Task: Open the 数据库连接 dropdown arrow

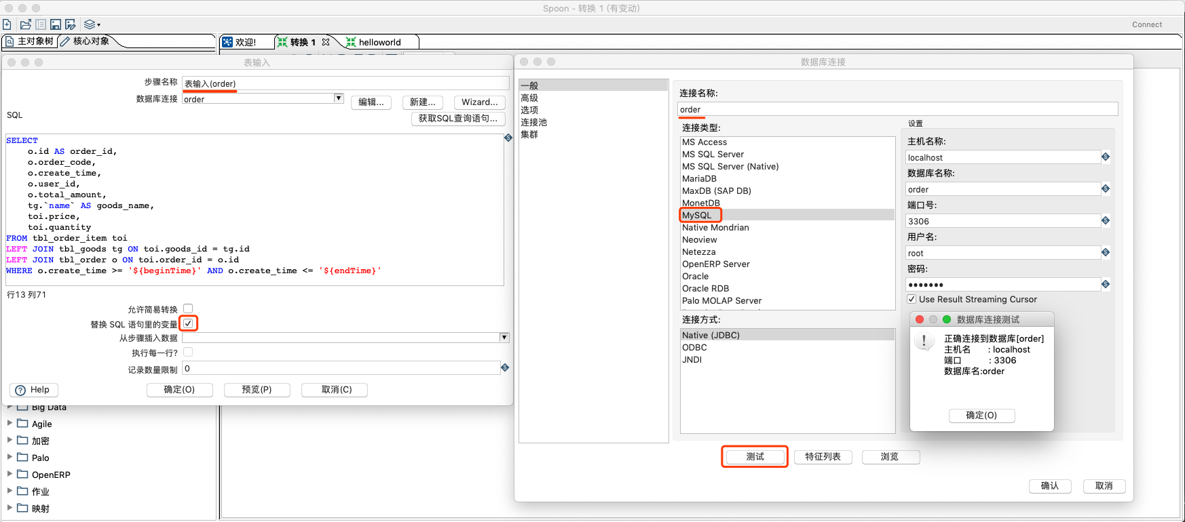Action: tap(339, 98)
